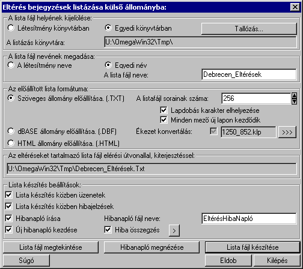
Task: Click the Lista fájl készítése button
Action: click(x=252, y=247)
